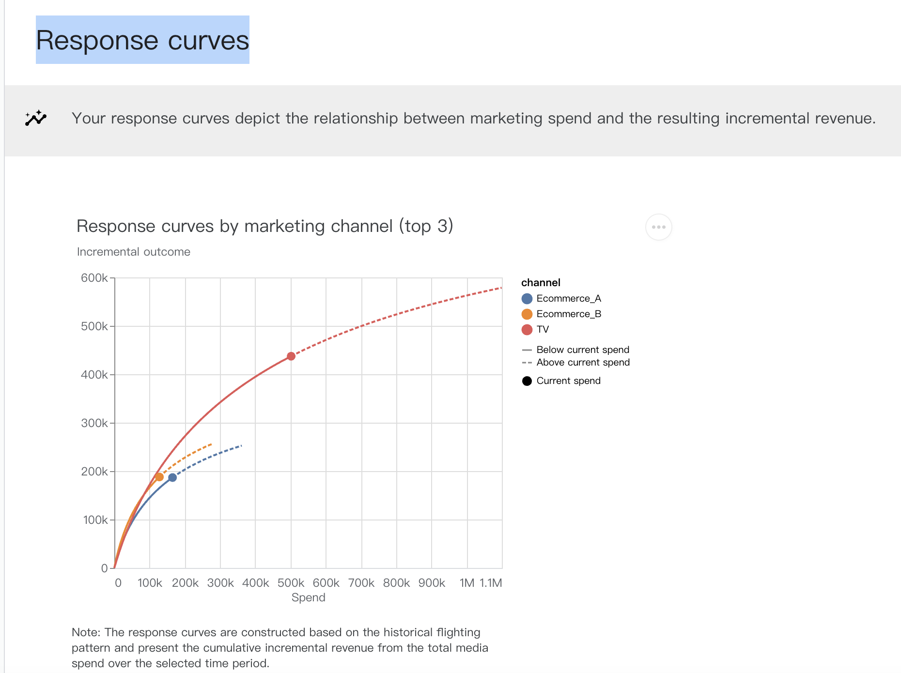Open the chart options ellipsis menu
901x673 pixels.
[658, 227]
